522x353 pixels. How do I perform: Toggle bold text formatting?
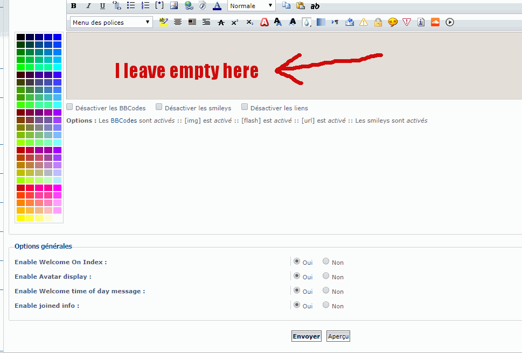point(74,6)
